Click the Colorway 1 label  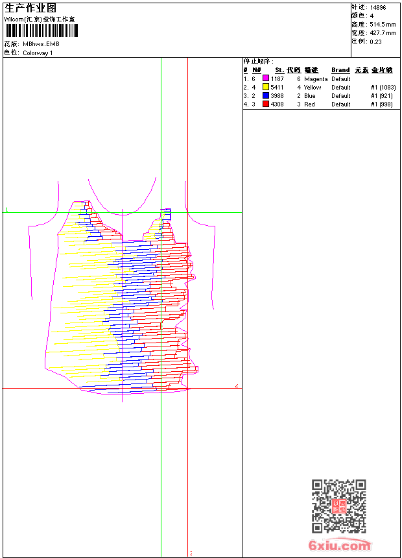(x=38, y=53)
